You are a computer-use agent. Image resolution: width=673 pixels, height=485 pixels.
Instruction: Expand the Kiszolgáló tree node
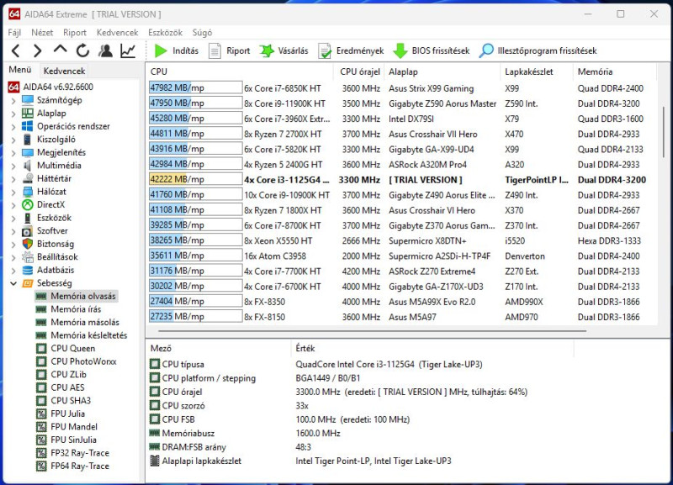pos(13,140)
